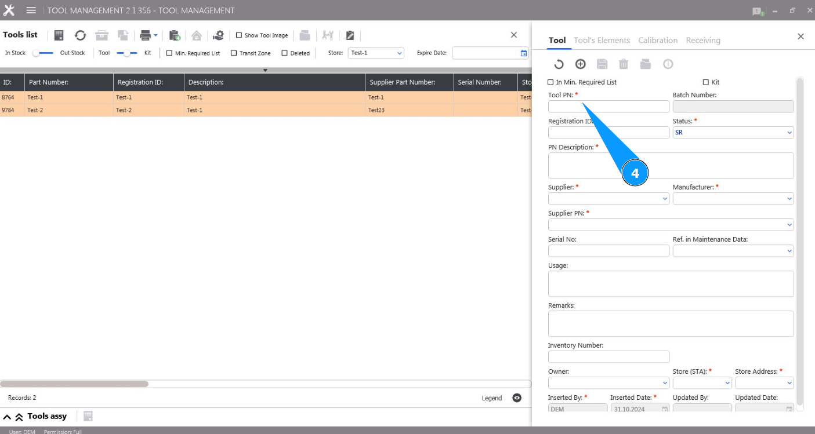Collapse the filter bar using the small down arrow
This screenshot has height=434, width=815.
[x=266, y=70]
